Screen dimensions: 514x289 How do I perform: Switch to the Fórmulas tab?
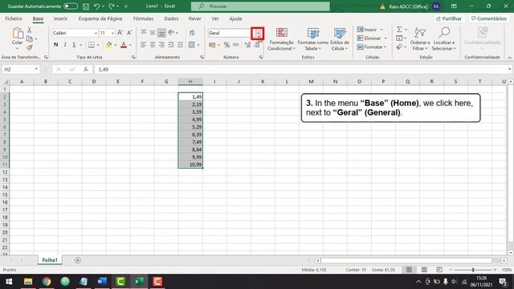(143, 18)
